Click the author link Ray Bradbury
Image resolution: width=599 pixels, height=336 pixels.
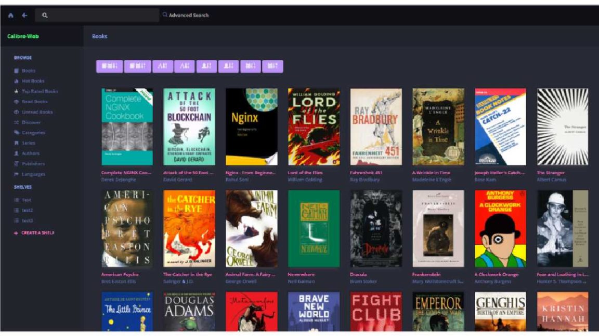pyautogui.click(x=365, y=179)
